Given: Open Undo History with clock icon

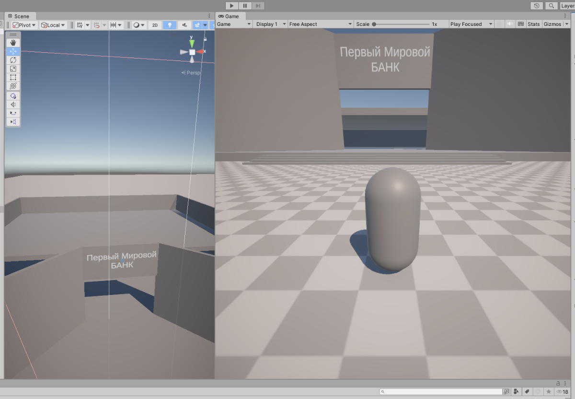Looking at the screenshot, I should point(537,6).
